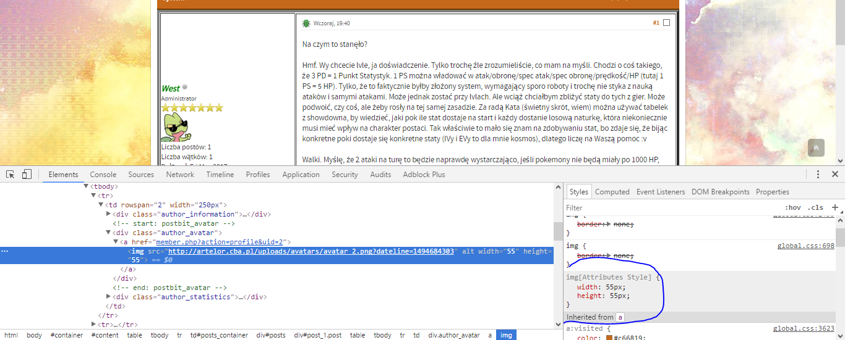Viewport: 845px width, 340px height.
Task: Click the plus icon to add style rule
Action: [834, 207]
